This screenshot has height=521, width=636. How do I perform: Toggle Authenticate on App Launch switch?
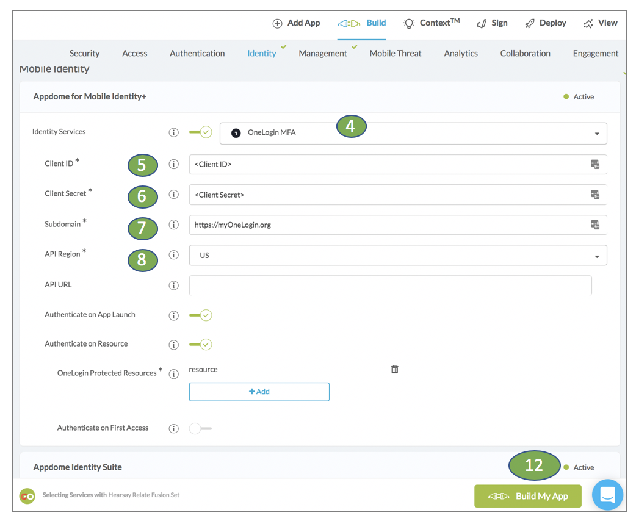[x=200, y=315]
